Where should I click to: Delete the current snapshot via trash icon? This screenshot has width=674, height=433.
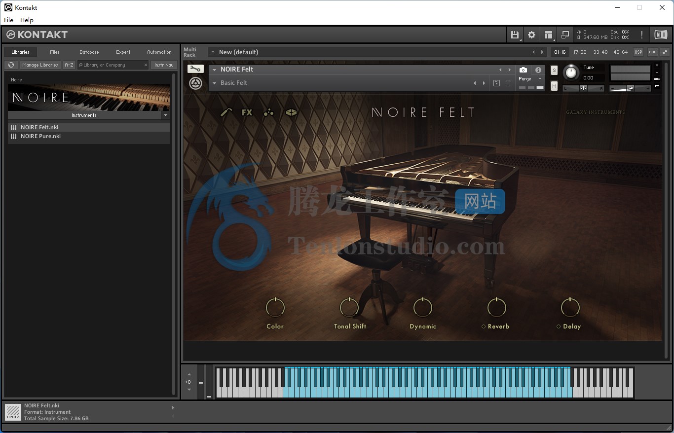click(508, 83)
